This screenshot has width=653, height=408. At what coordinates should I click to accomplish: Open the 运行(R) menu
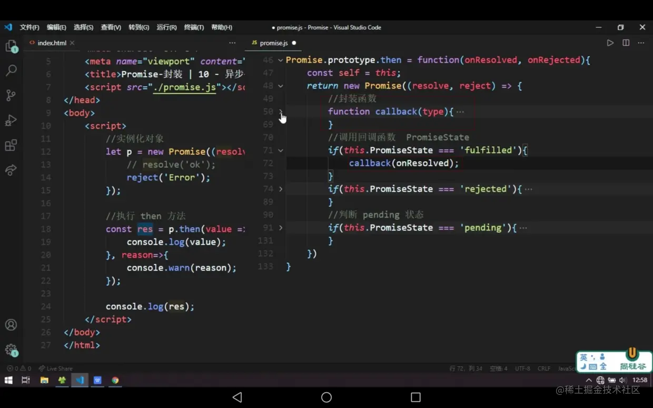pos(166,27)
